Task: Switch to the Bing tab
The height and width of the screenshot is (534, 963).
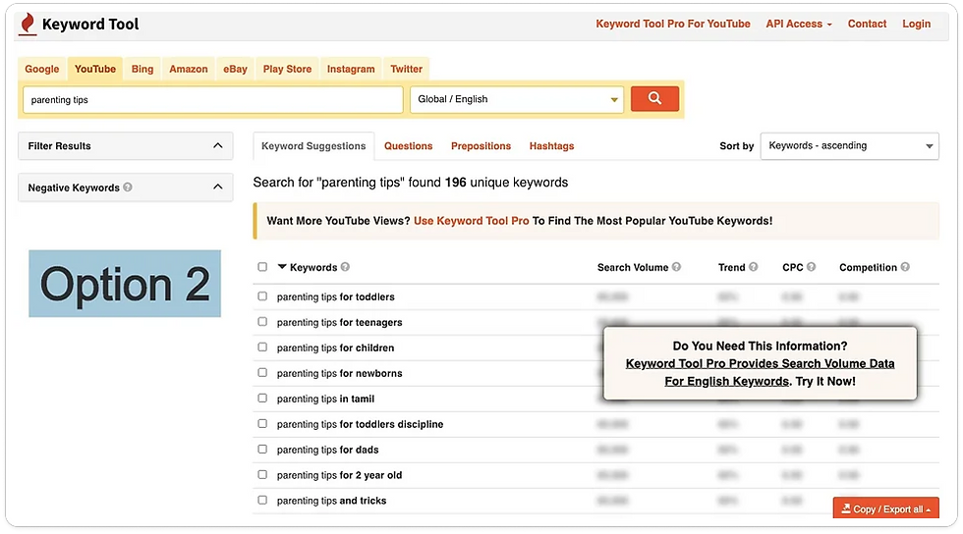Action: point(142,69)
